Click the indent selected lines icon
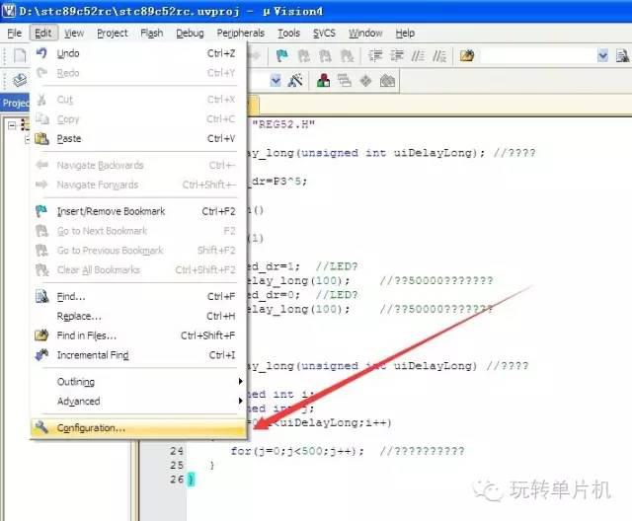The image size is (632, 521). coord(375,55)
